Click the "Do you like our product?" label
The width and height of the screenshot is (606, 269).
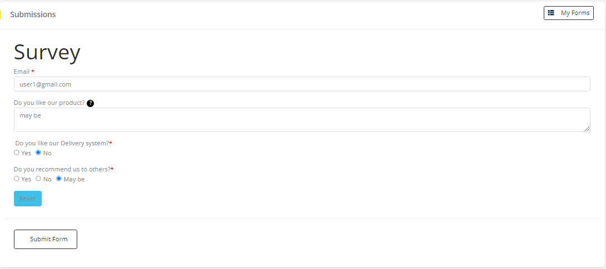click(49, 103)
